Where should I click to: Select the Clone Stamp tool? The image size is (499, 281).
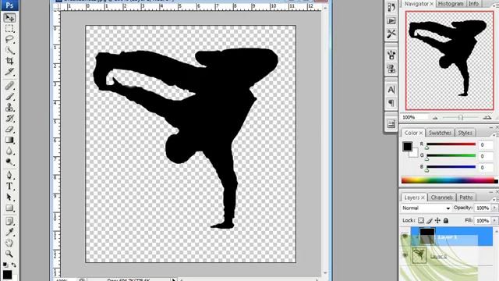pyautogui.click(x=9, y=108)
